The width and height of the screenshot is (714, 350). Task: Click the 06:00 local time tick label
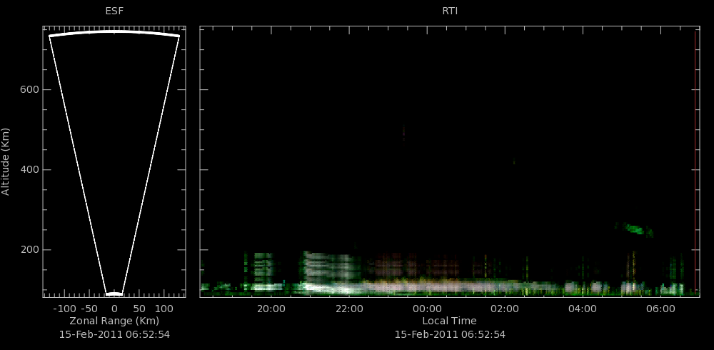click(660, 309)
